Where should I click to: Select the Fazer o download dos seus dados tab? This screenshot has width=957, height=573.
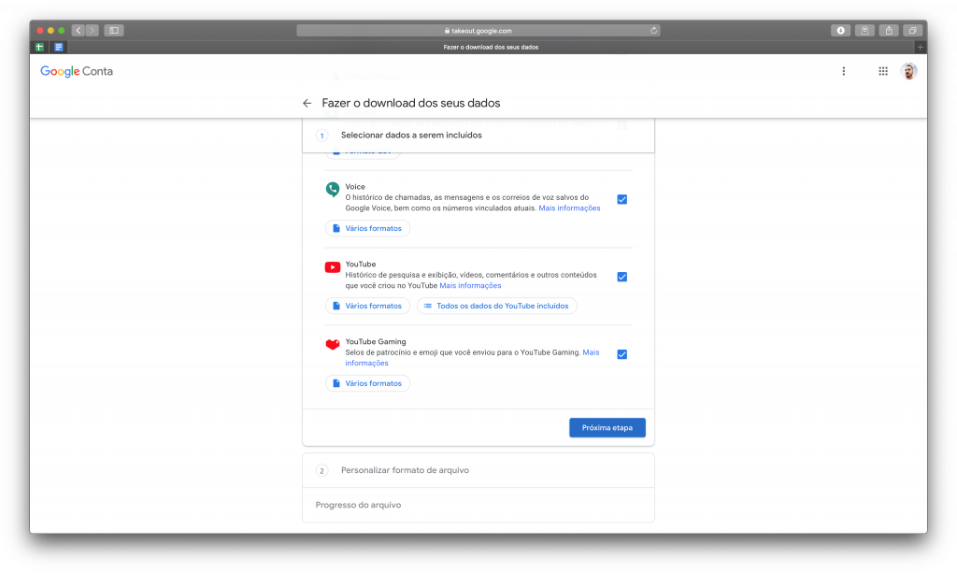click(x=491, y=47)
